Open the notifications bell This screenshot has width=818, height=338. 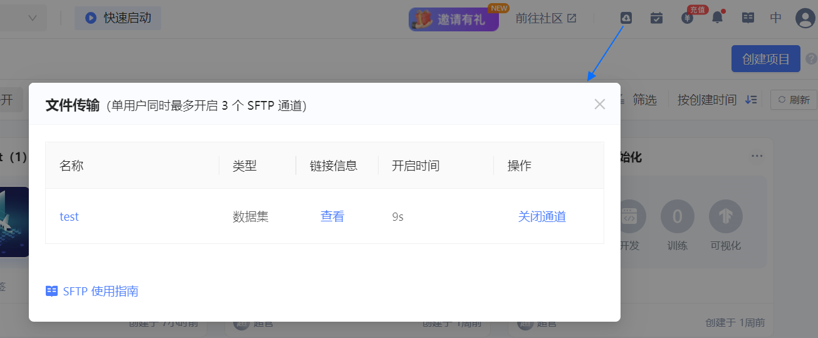point(717,18)
